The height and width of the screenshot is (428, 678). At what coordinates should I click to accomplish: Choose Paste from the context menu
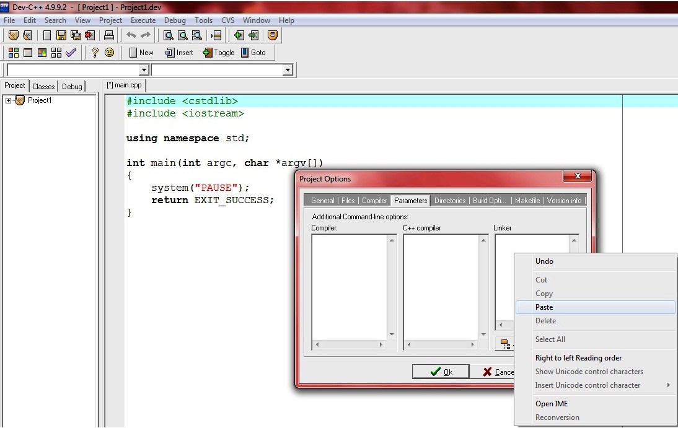point(596,307)
